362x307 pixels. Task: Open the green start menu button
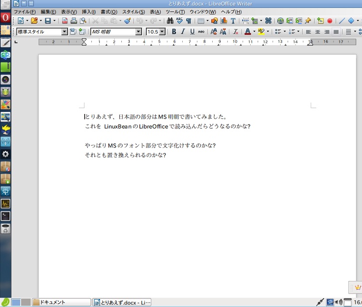pos(5,302)
